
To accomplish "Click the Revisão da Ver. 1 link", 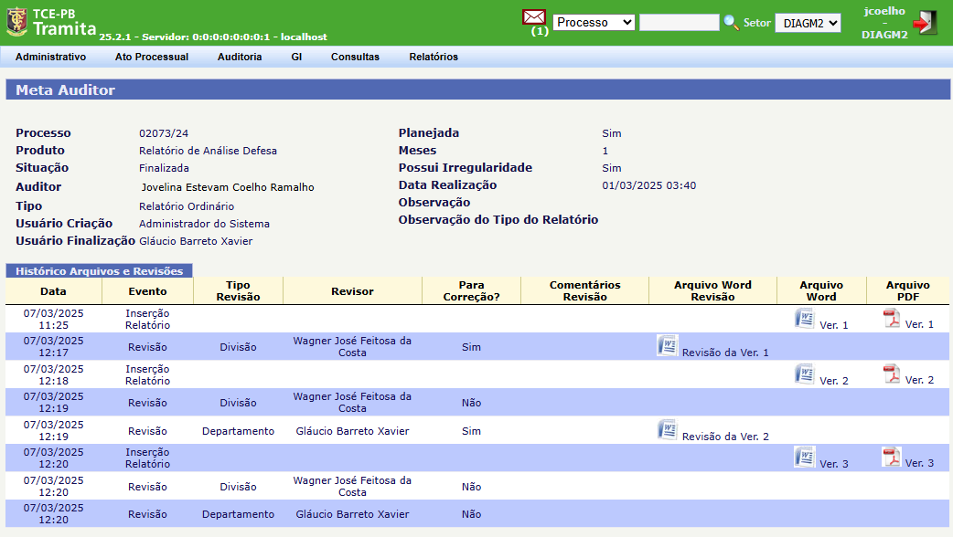I will [725, 353].
